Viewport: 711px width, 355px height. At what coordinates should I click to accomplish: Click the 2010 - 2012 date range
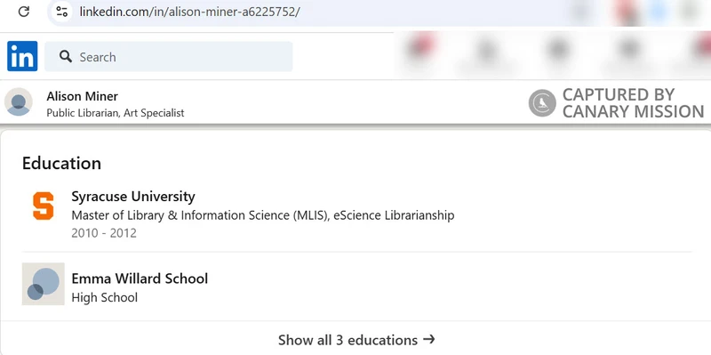coord(104,233)
